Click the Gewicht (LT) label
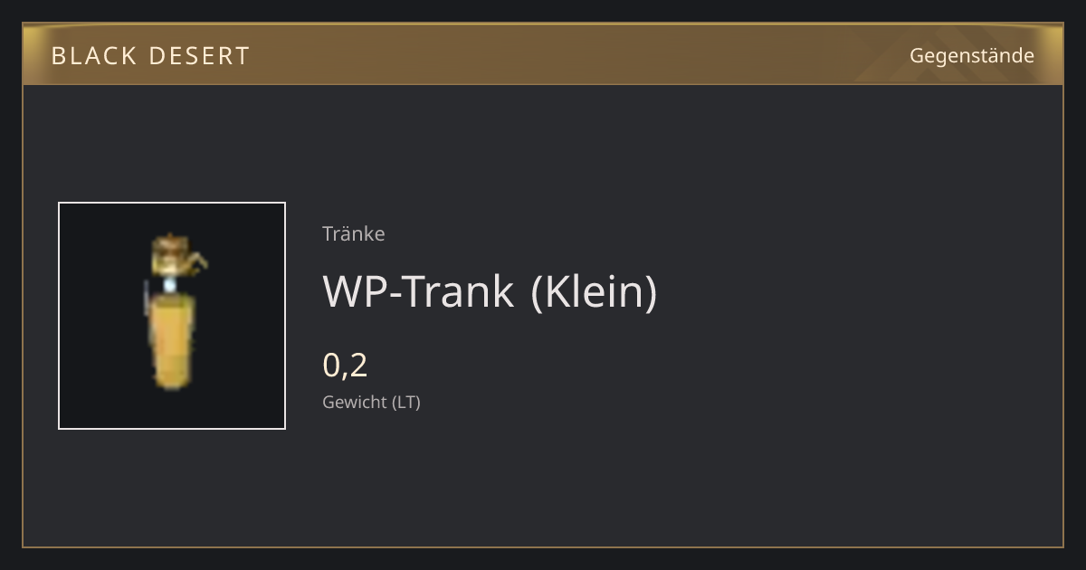1086x570 pixels. 371,402
